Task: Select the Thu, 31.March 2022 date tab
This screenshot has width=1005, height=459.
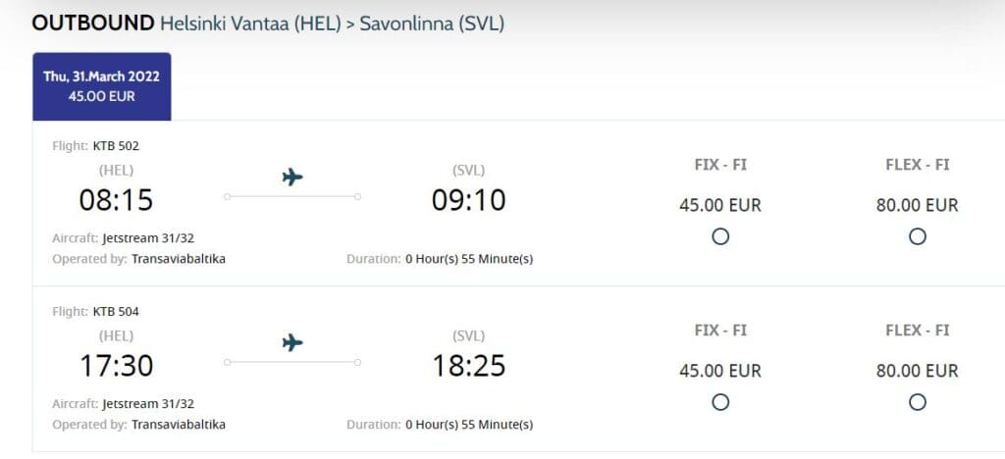Action: 102,86
